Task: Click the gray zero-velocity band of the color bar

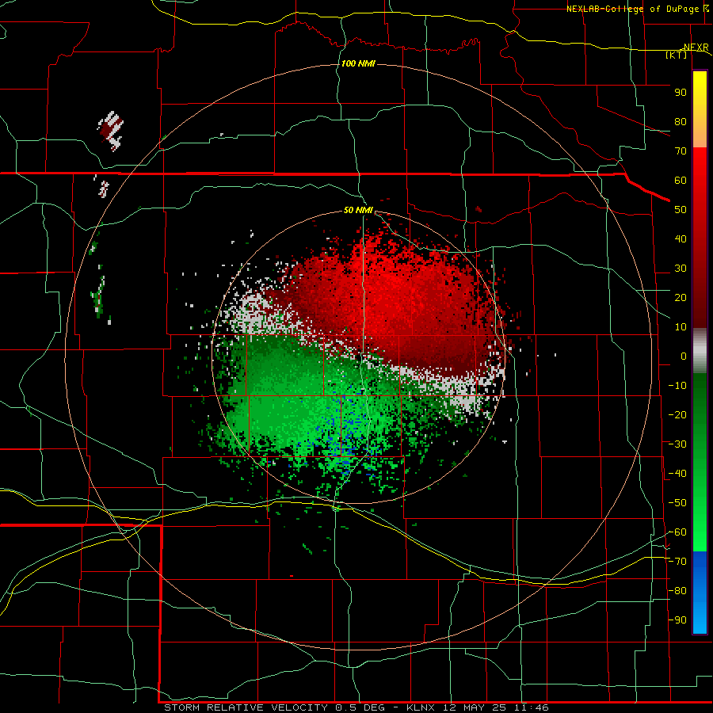Action: click(x=700, y=351)
